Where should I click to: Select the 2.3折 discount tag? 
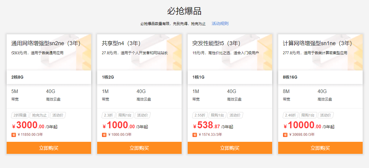[x=108, y=115]
